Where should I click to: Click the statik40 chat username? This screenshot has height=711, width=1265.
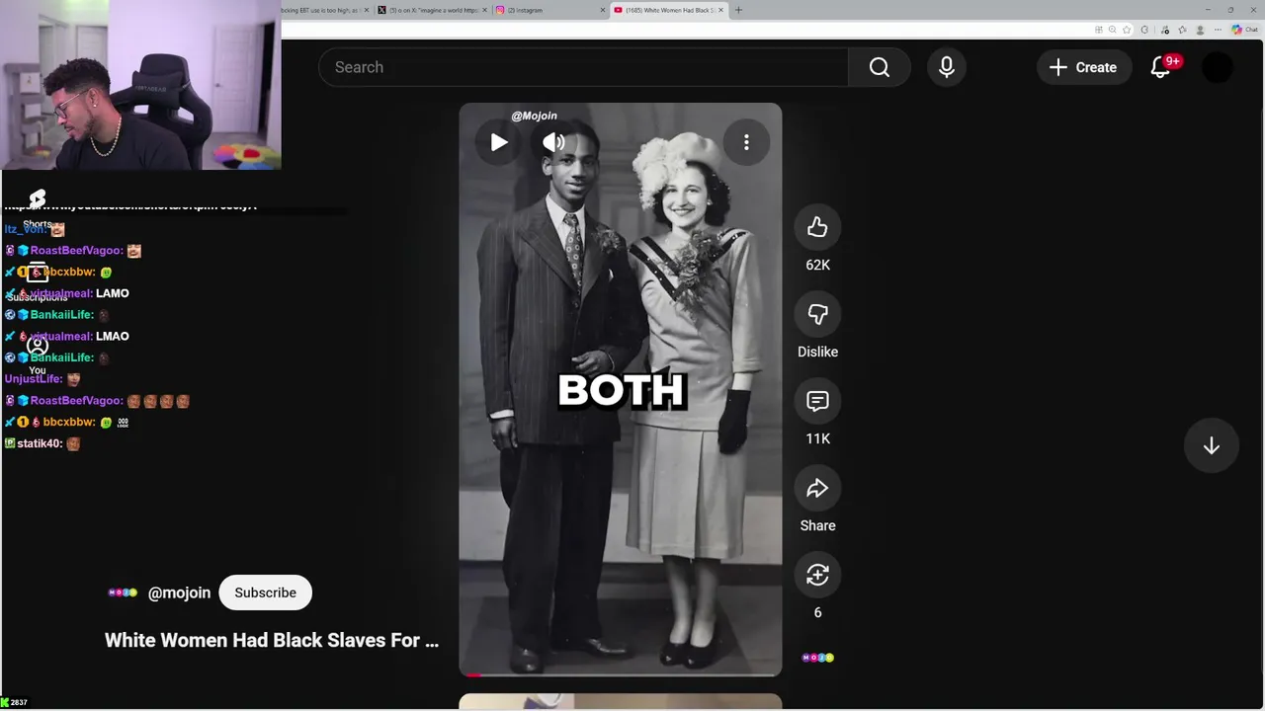[40, 443]
